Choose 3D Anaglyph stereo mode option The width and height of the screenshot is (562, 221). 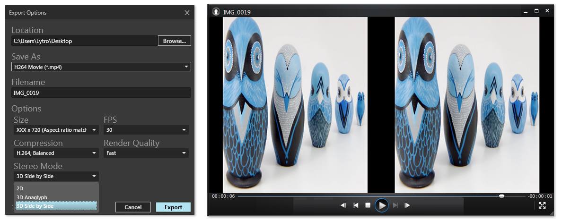[x=56, y=197]
